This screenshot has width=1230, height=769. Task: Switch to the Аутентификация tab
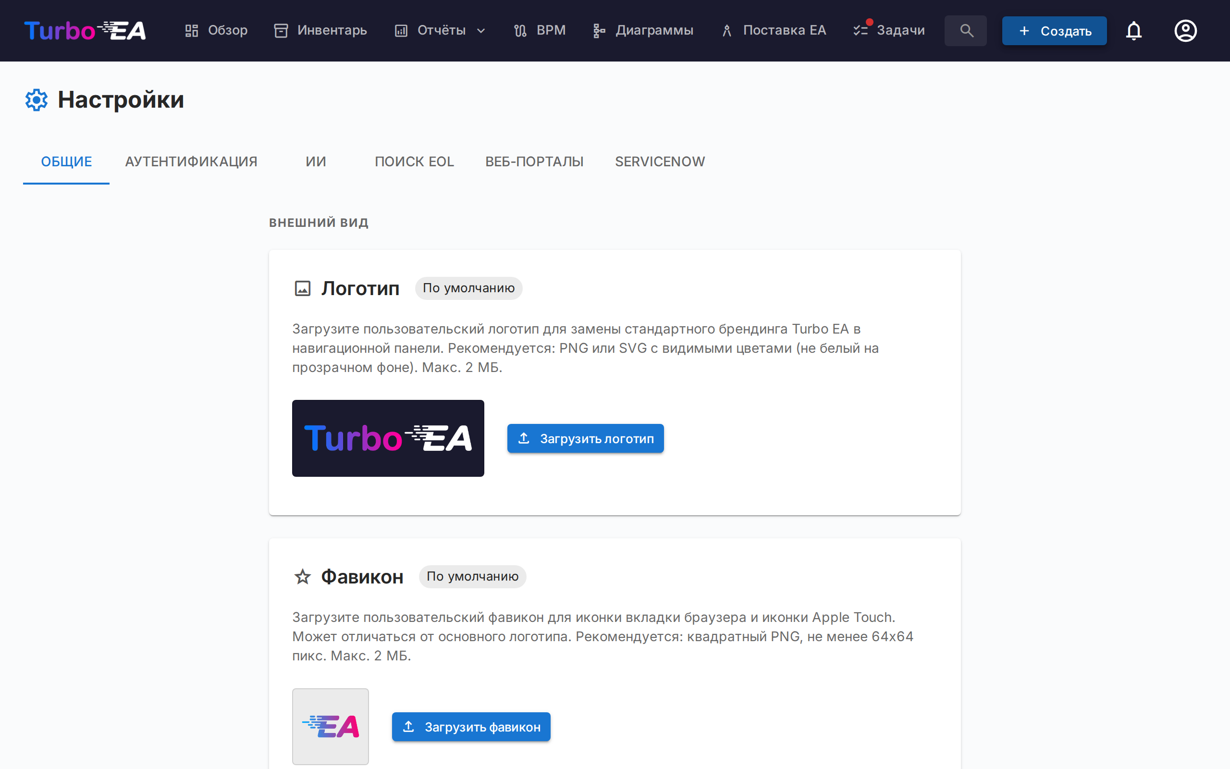191,162
